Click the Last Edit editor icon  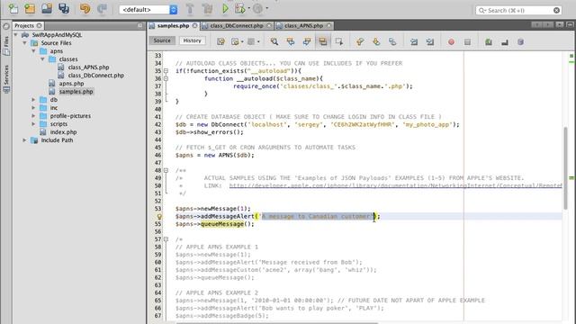point(220,42)
